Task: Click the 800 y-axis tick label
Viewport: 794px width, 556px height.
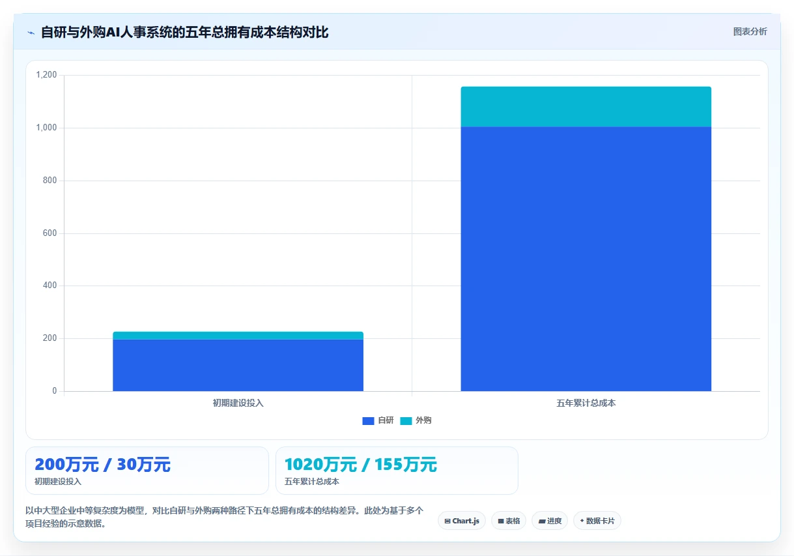Action: click(50, 181)
